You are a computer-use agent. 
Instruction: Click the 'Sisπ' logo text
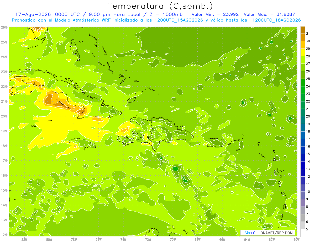tap(249, 233)
